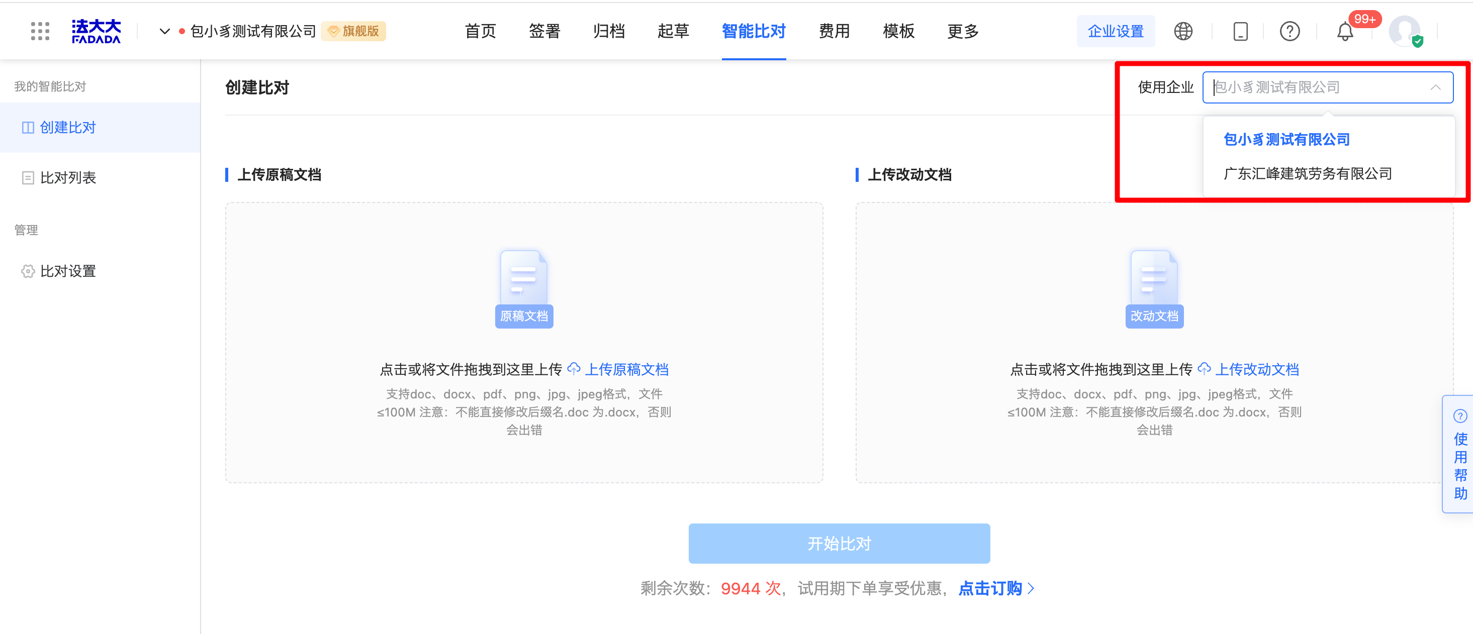Click the mobile phone icon
1473x634 pixels.
click(1240, 31)
